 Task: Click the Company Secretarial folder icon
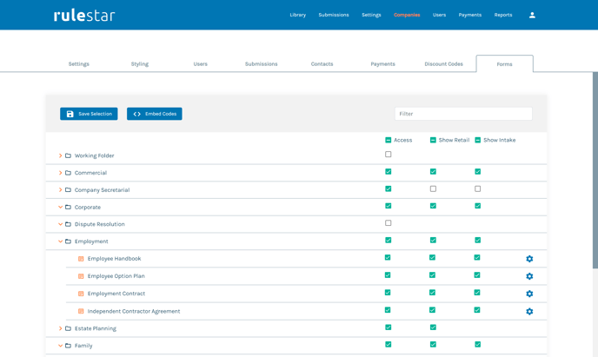69,189
